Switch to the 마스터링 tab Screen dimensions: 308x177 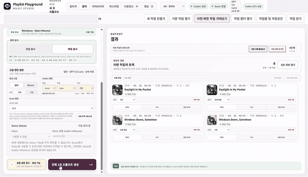[x=114, y=6]
